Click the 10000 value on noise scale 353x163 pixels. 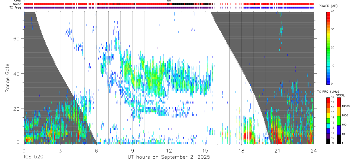[346, 106]
